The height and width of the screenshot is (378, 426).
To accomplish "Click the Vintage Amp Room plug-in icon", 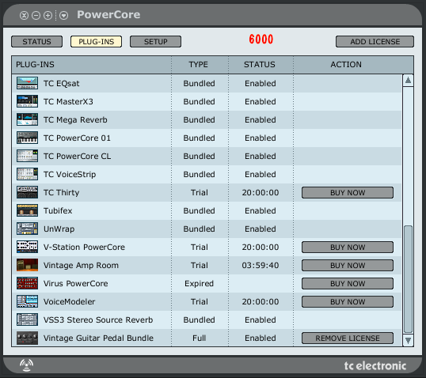I will [x=27, y=265].
